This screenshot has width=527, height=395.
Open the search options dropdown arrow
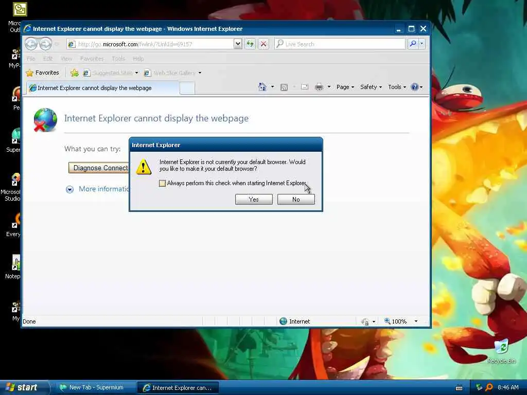(422, 44)
